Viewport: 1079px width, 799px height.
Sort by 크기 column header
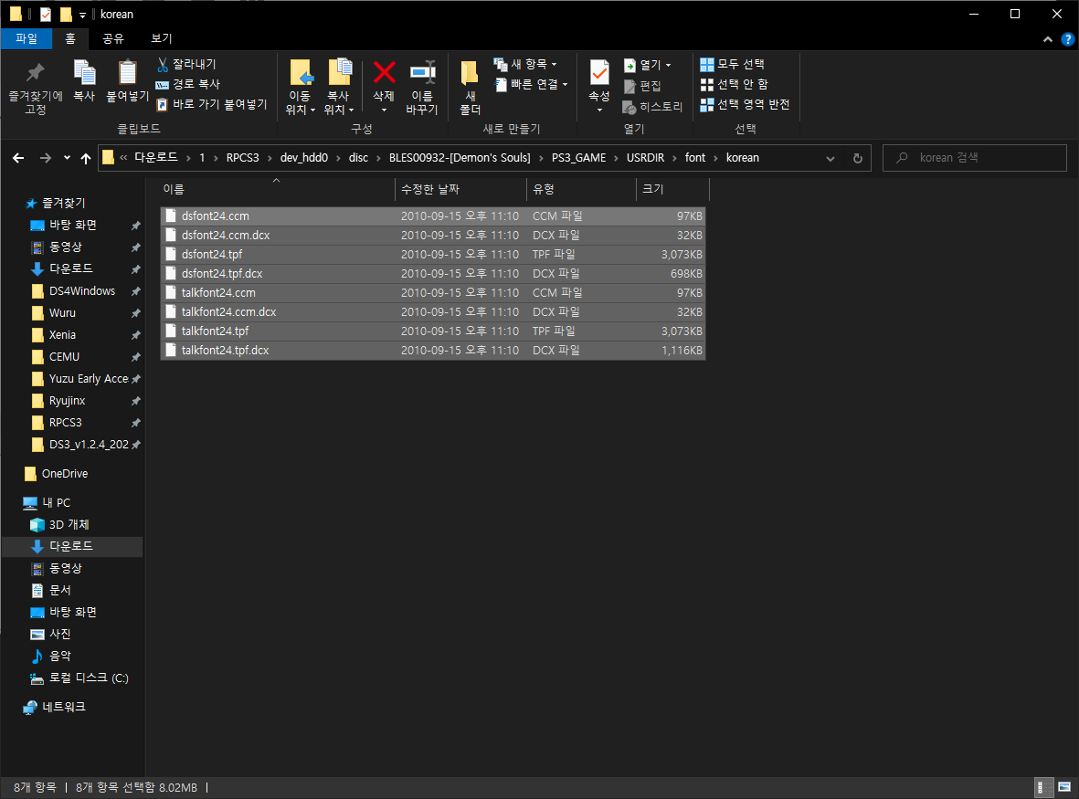(672, 189)
